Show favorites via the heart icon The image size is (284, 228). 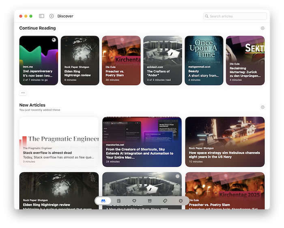(x=134, y=201)
